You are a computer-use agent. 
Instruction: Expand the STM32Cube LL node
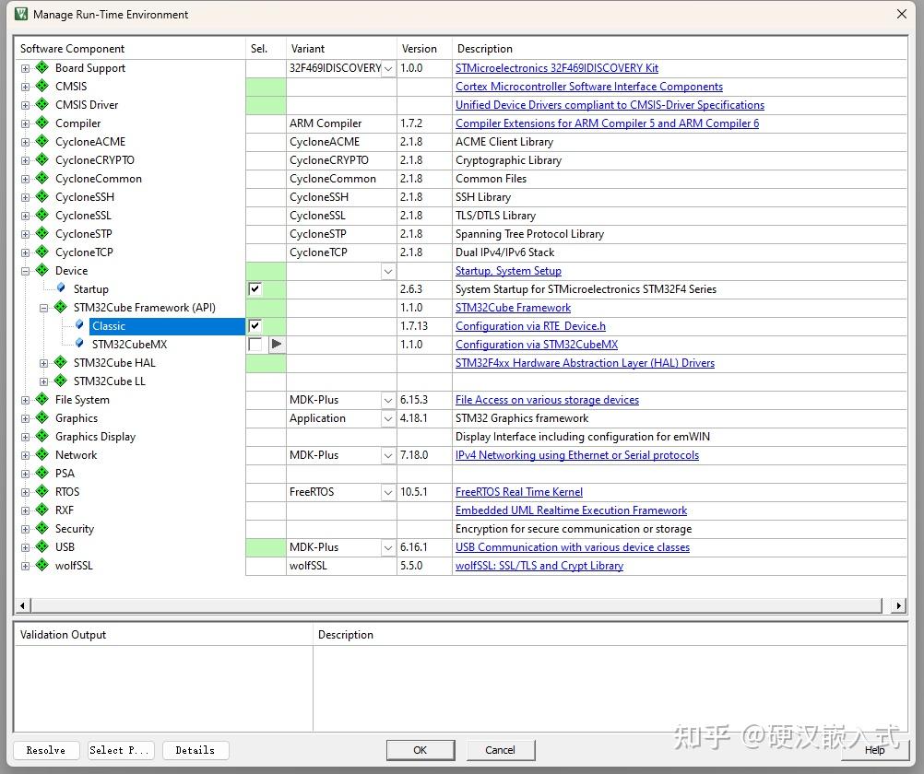(x=43, y=381)
